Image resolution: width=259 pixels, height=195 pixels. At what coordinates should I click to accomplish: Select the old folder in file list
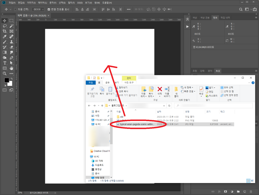point(122,117)
